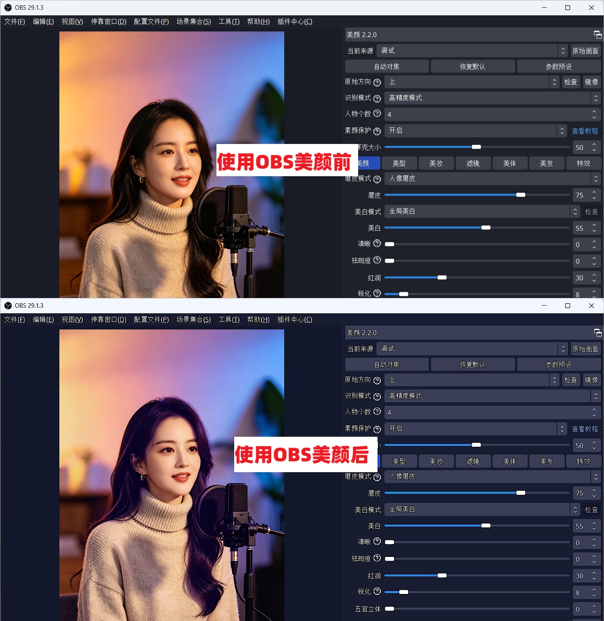The height and width of the screenshot is (621, 604).
Task: Open 工具(T) menu in top window
Action: tap(229, 22)
